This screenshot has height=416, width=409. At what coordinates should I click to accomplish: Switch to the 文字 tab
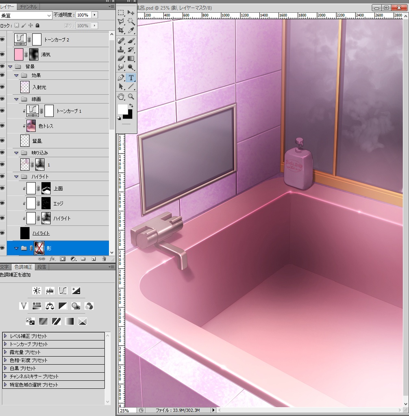pyautogui.click(x=4, y=267)
